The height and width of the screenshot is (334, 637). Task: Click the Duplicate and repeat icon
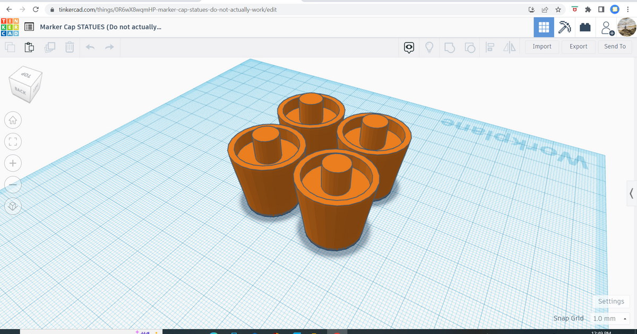tap(50, 48)
